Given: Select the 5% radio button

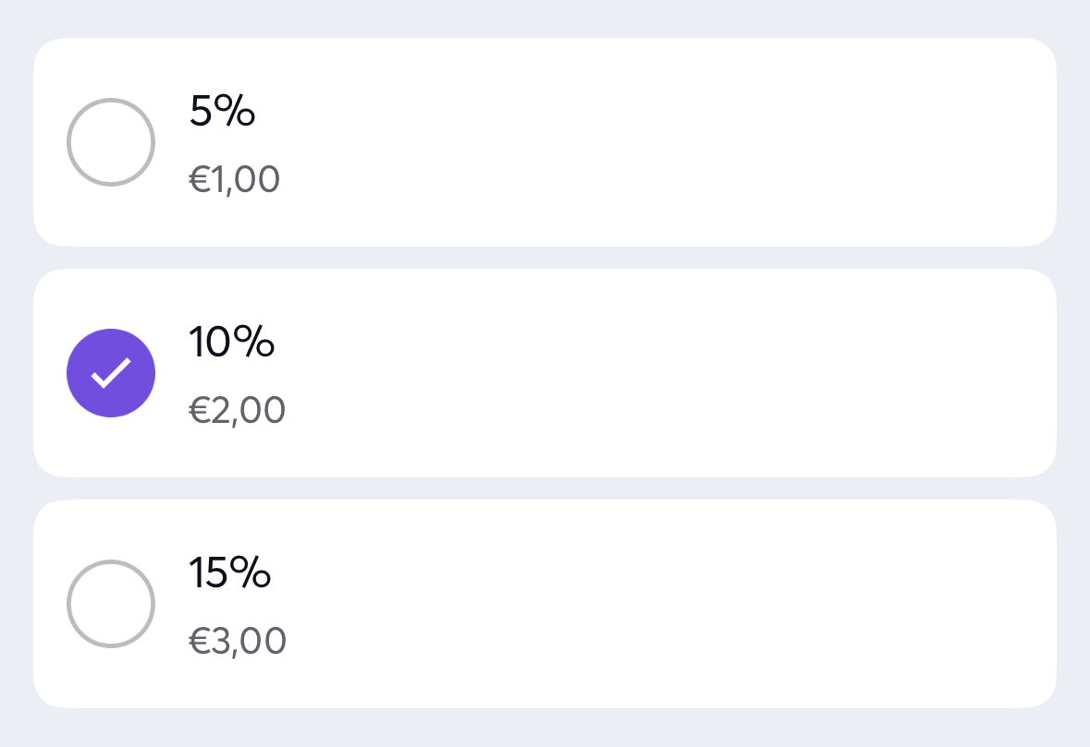Looking at the screenshot, I should [111, 142].
